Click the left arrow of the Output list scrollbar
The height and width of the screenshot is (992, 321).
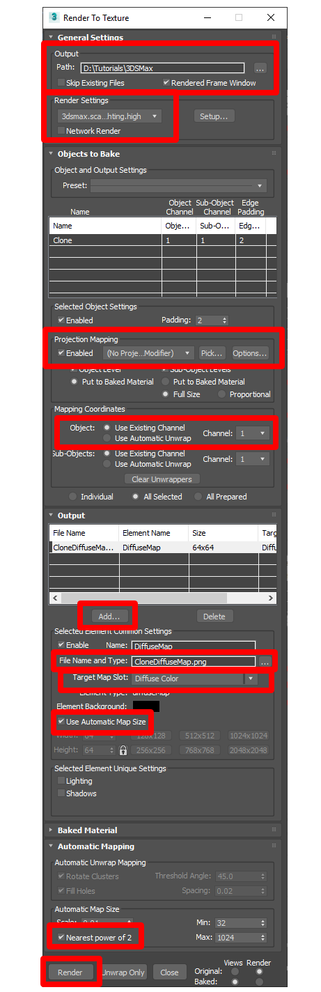[x=54, y=598]
